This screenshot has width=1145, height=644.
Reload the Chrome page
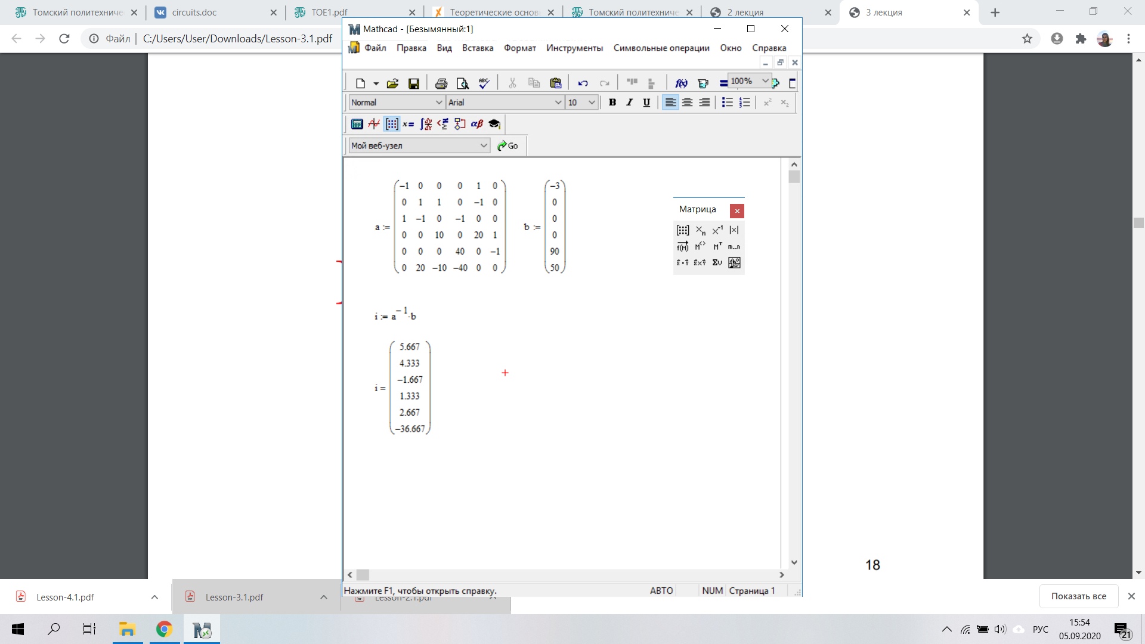point(64,39)
